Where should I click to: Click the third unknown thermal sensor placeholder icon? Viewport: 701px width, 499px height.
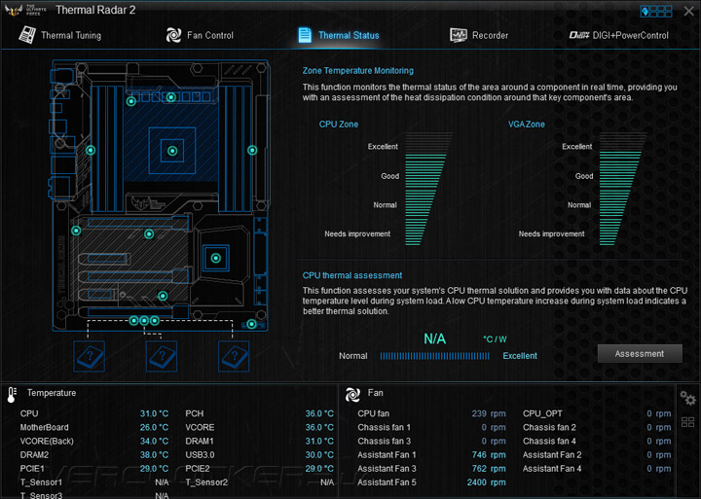[234, 356]
